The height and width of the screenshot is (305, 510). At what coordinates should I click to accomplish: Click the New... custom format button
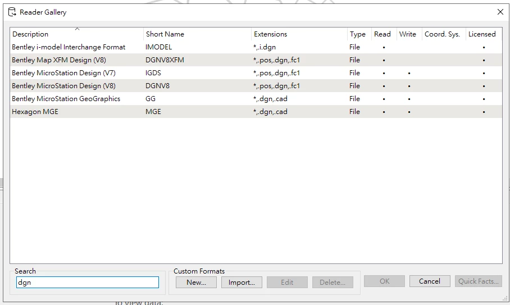click(x=196, y=282)
